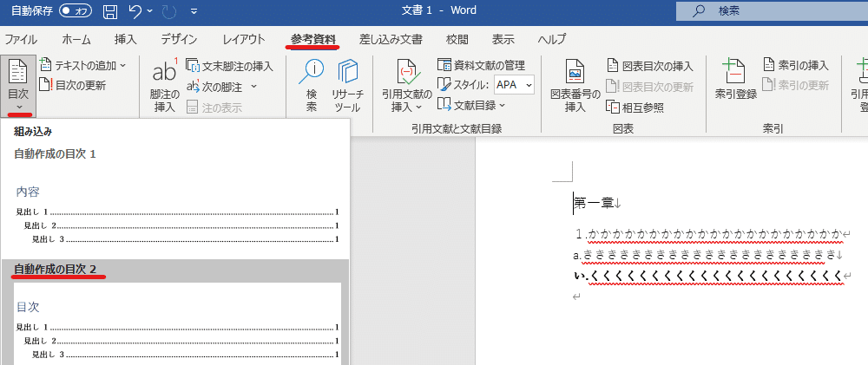Click the save floppy disk icon

click(x=111, y=10)
